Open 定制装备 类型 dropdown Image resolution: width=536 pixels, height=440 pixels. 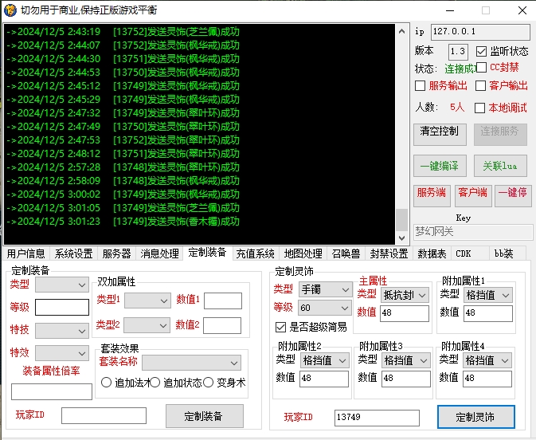click(x=62, y=285)
